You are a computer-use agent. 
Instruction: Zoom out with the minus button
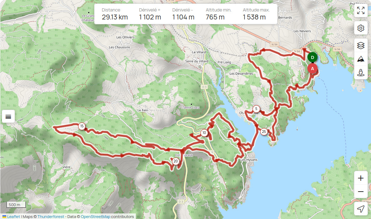[361, 191]
